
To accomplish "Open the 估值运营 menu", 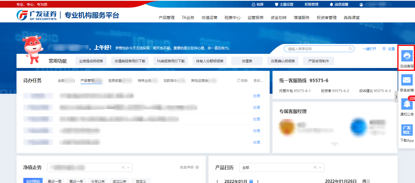I will pos(209,18).
